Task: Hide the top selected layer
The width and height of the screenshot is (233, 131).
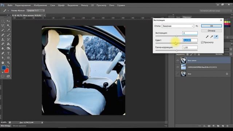Action: pos(178,60)
